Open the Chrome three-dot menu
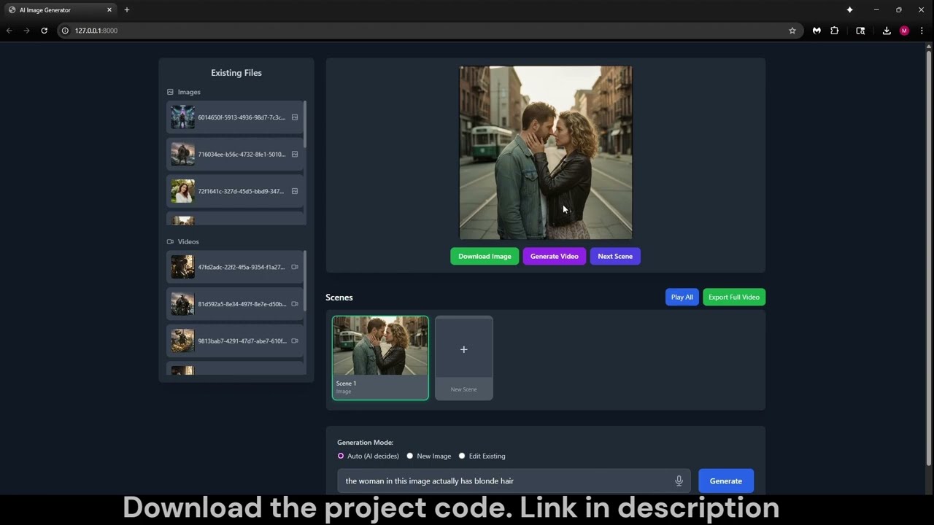Screen dimensions: 934x525 coord(922,31)
